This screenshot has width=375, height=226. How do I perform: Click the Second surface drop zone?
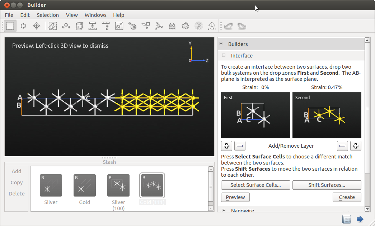tap(327, 115)
